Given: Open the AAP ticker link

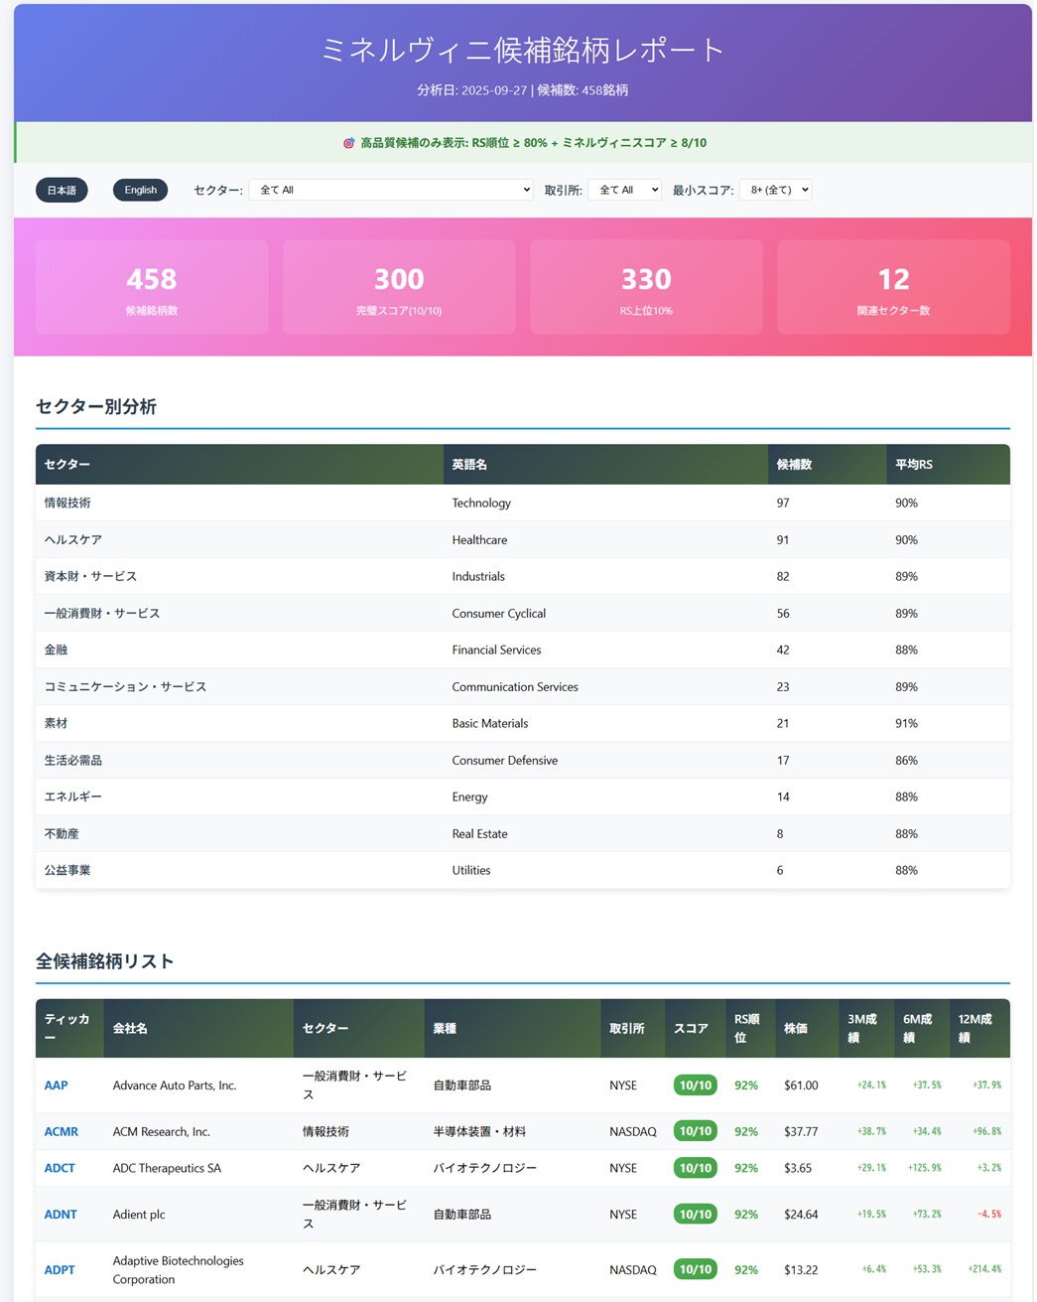Looking at the screenshot, I should pyautogui.click(x=56, y=1085).
